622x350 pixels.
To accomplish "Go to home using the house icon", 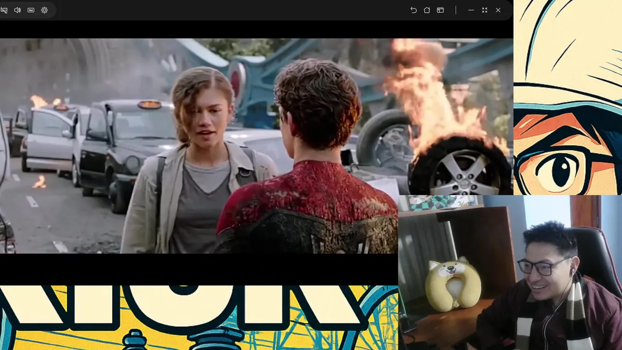I will tap(427, 10).
